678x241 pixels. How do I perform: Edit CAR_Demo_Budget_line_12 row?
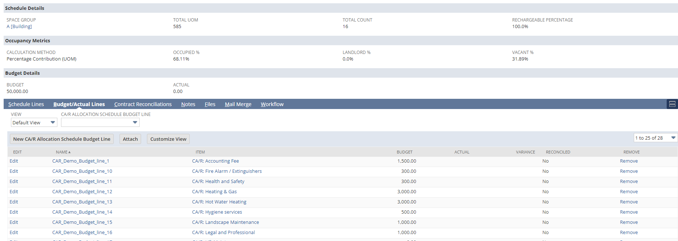[14, 191]
